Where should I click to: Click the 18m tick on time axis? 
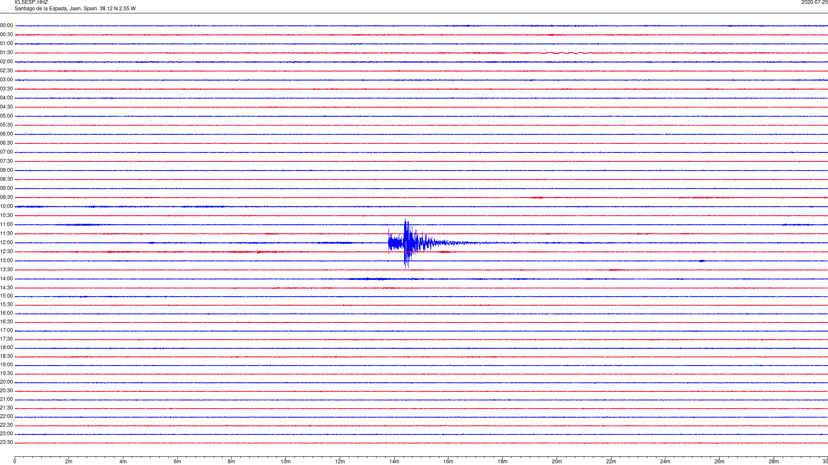502,462
